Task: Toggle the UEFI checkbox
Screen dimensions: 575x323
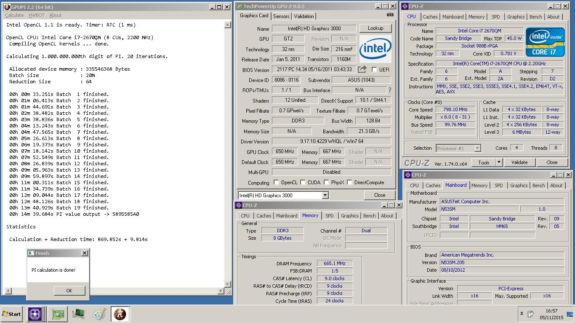Action: pos(374,70)
